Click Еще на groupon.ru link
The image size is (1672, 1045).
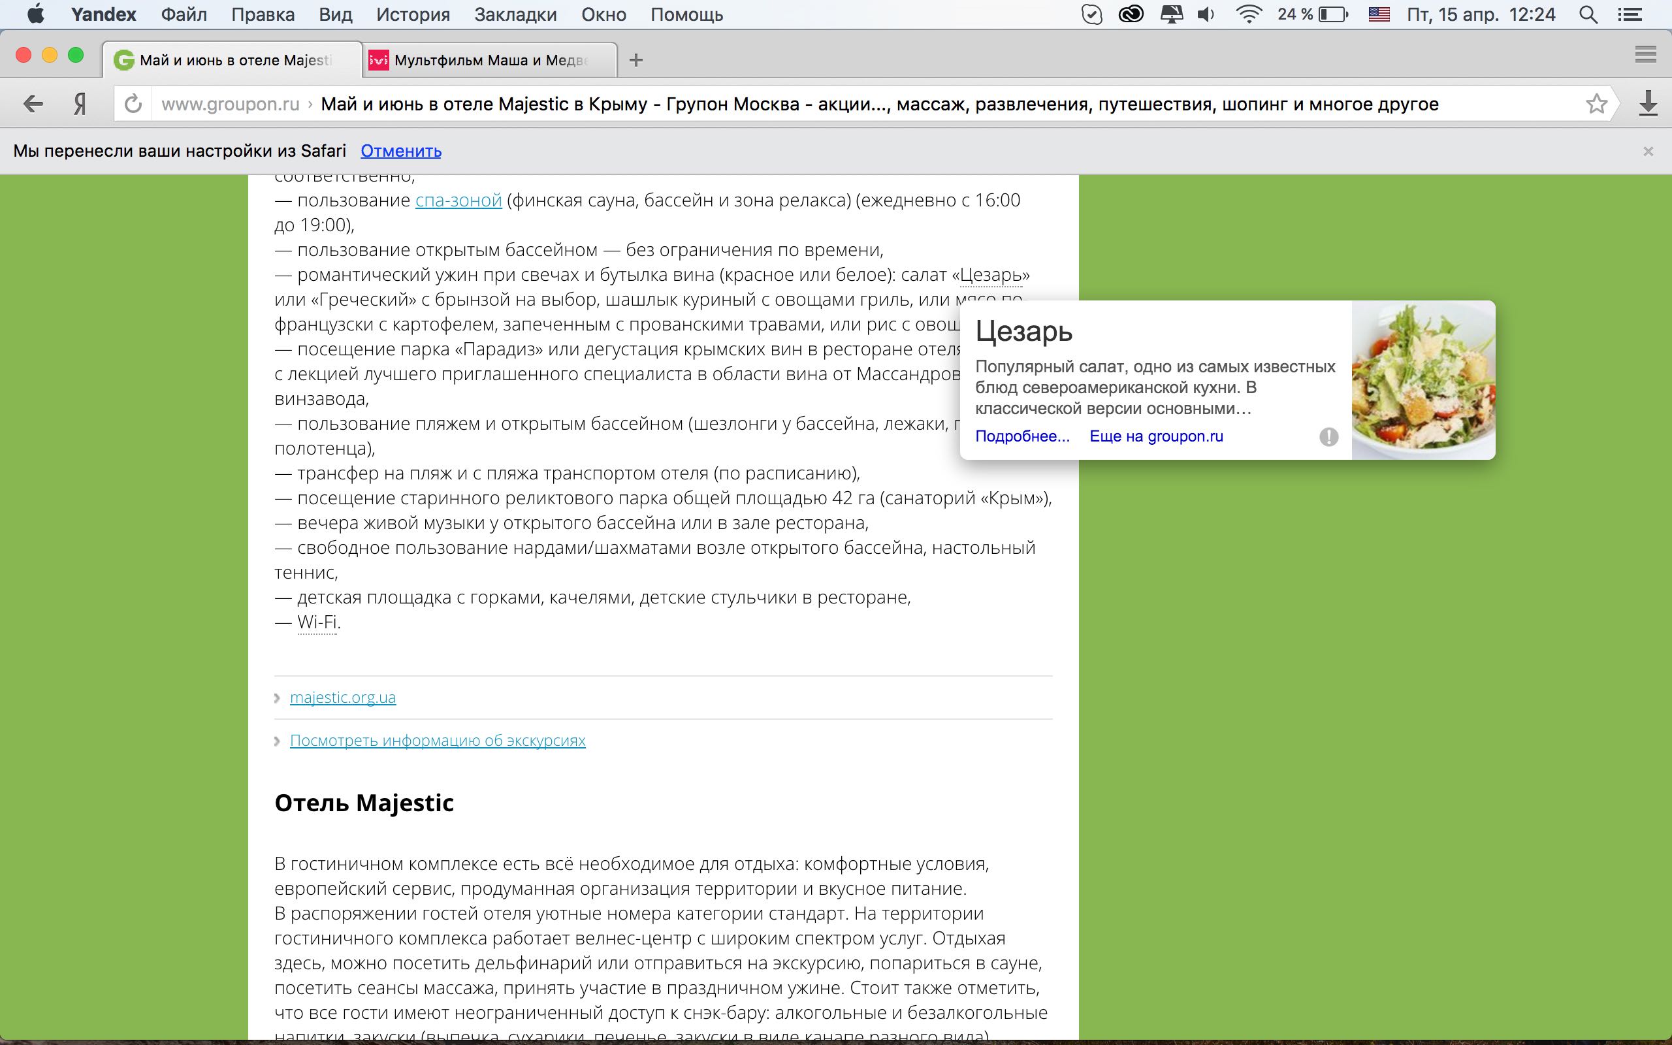coord(1156,436)
